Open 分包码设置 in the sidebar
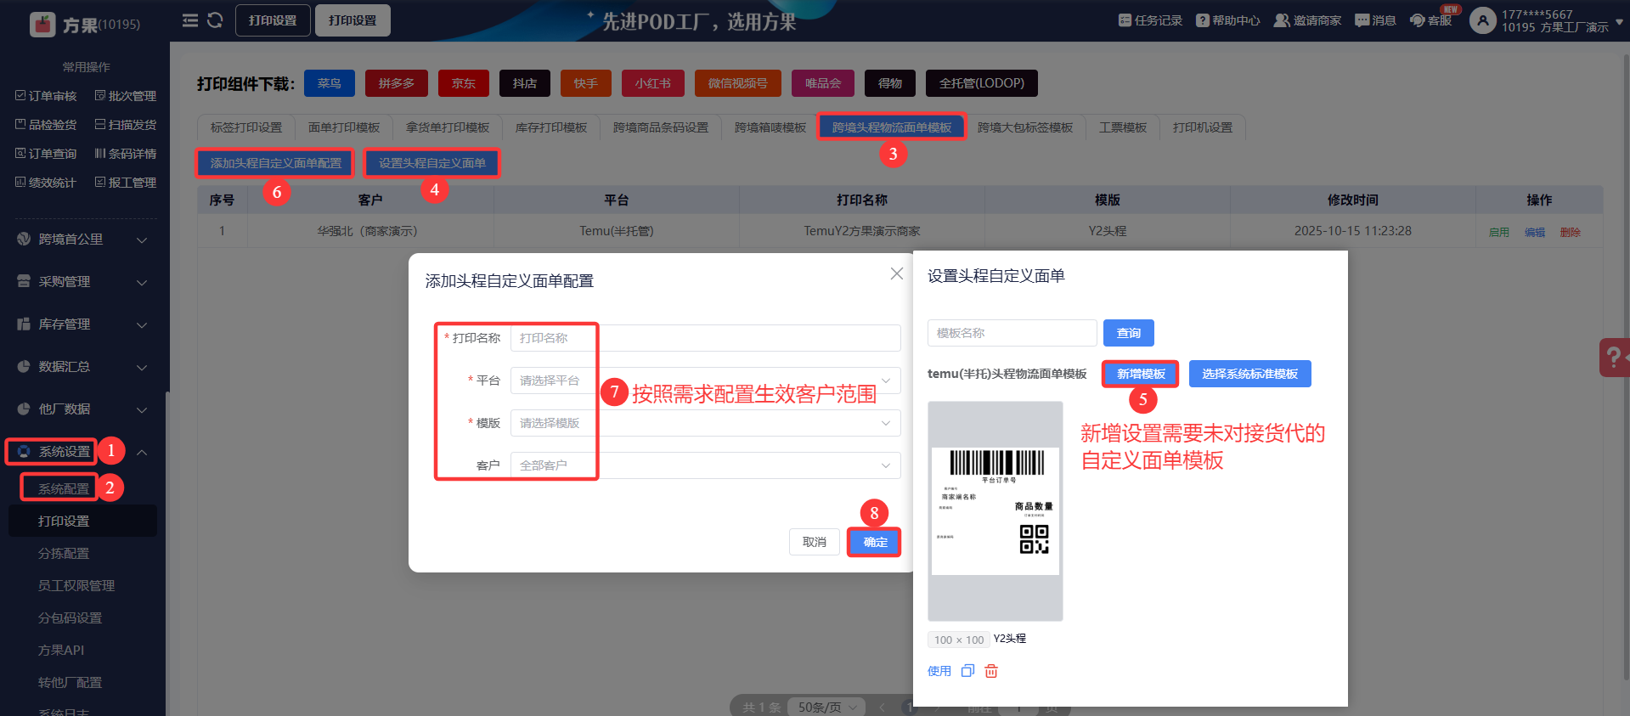The width and height of the screenshot is (1630, 716). click(x=70, y=618)
